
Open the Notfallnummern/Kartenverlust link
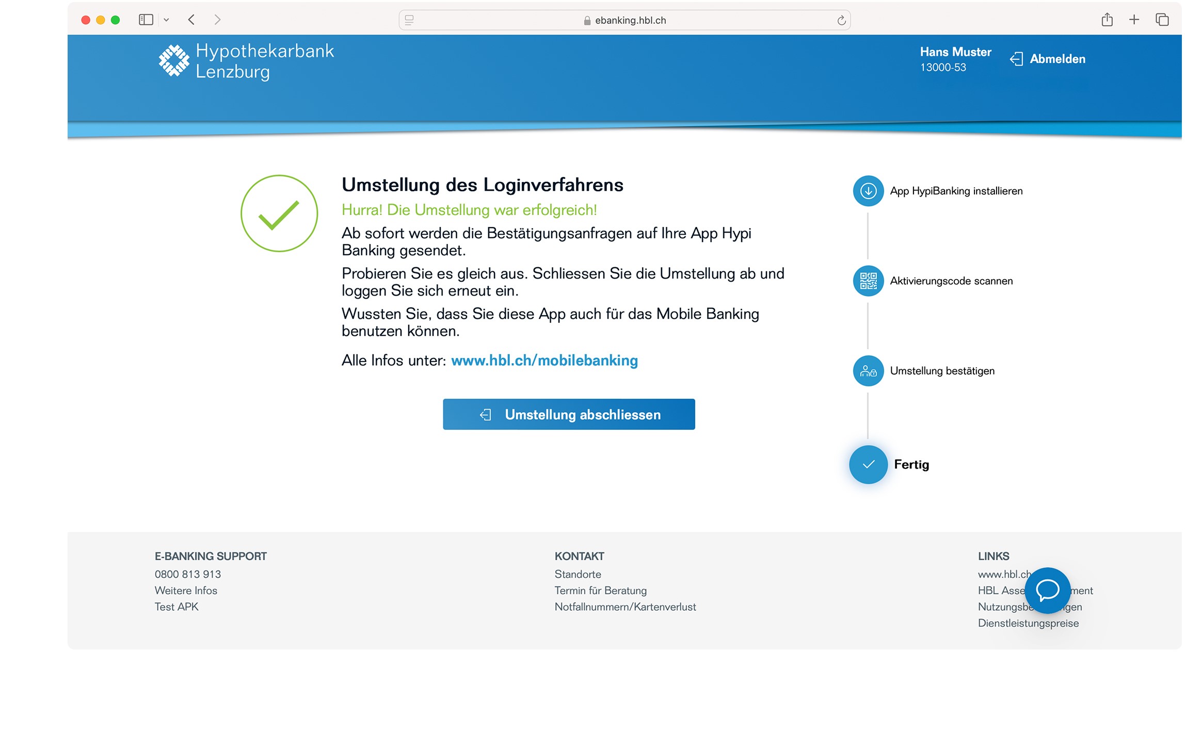[625, 607]
